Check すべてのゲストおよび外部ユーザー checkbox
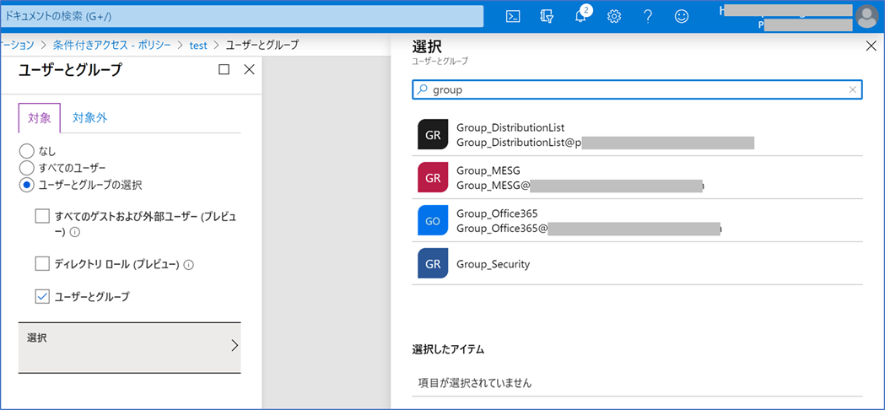The width and height of the screenshot is (885, 410). [x=42, y=216]
